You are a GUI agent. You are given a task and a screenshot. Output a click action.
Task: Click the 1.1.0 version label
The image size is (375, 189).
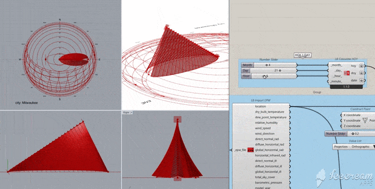click(346, 87)
